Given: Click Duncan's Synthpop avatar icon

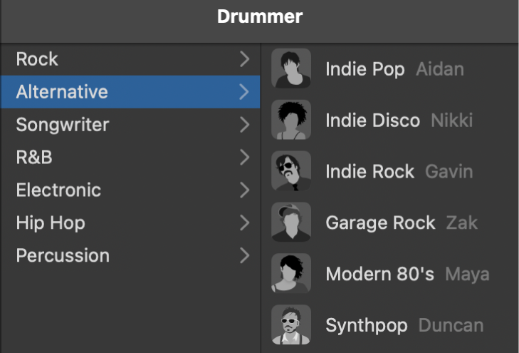Looking at the screenshot, I should pyautogui.click(x=291, y=325).
